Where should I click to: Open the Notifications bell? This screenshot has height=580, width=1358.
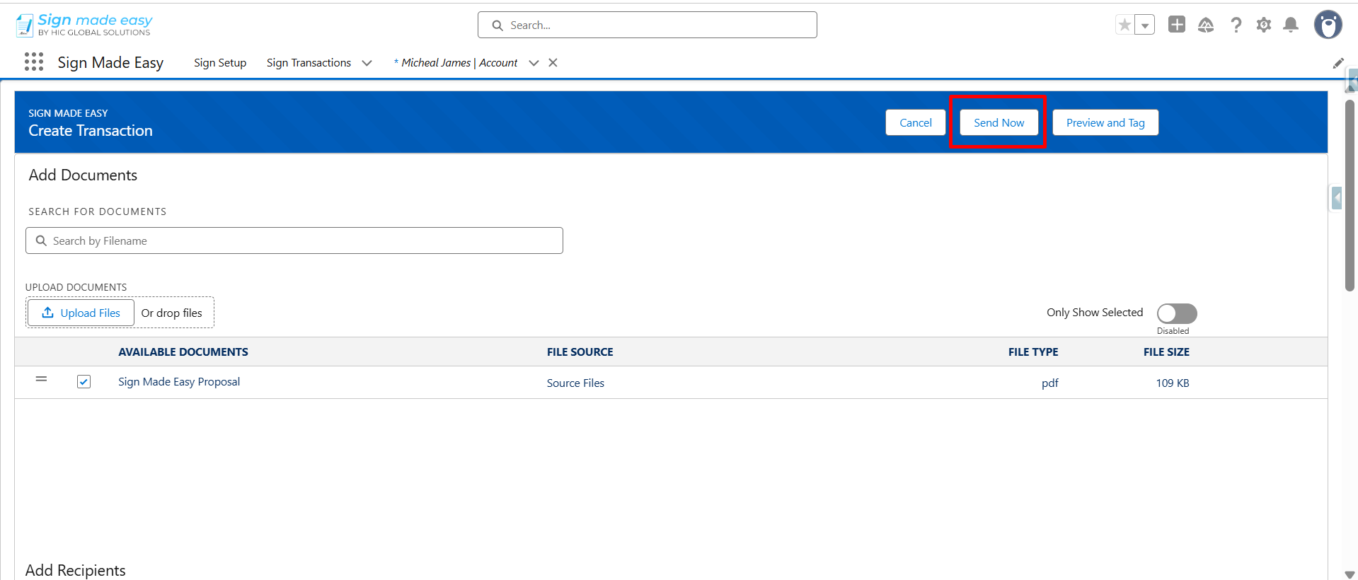click(x=1291, y=25)
